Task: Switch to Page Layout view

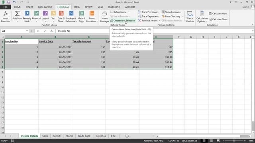Action: (211, 141)
